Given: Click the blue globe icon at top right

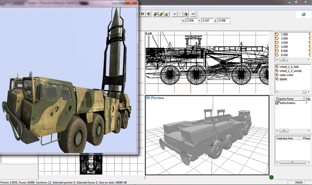Looking at the screenshot, I should coord(303,14).
